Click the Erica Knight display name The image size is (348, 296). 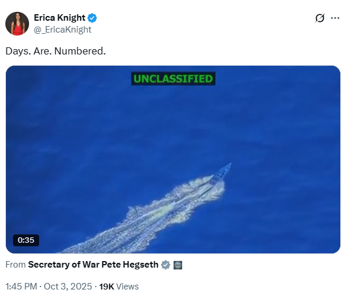[x=59, y=18]
